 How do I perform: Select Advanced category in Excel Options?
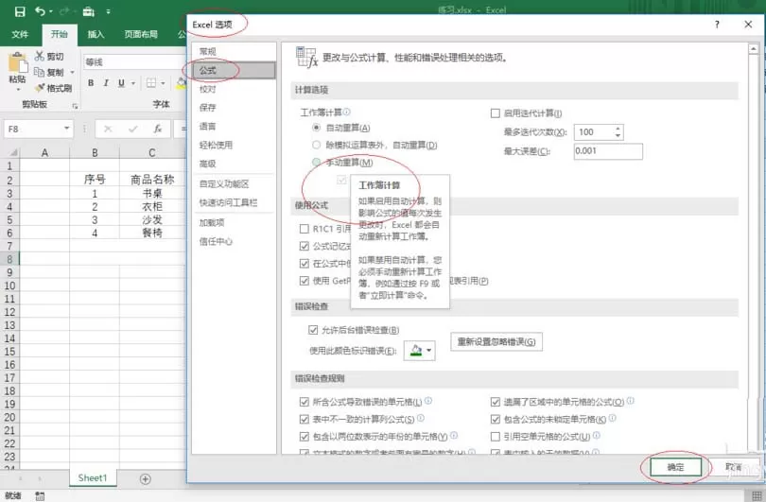pyautogui.click(x=234, y=164)
